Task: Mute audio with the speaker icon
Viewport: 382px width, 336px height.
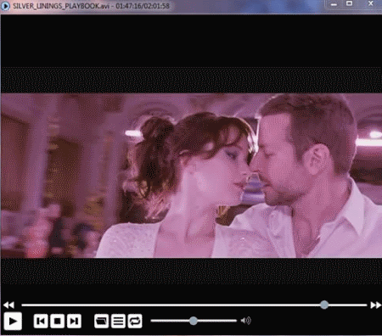Action: (x=245, y=321)
